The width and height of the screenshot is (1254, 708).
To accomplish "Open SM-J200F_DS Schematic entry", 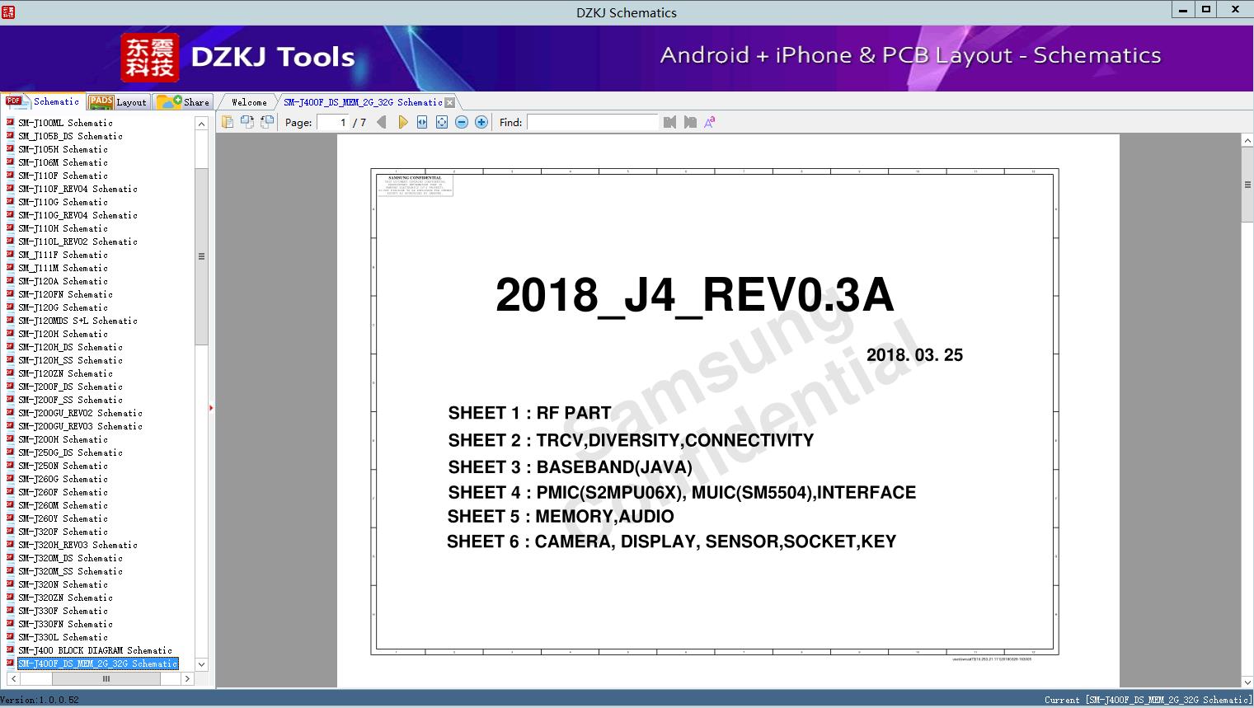I will coord(70,387).
